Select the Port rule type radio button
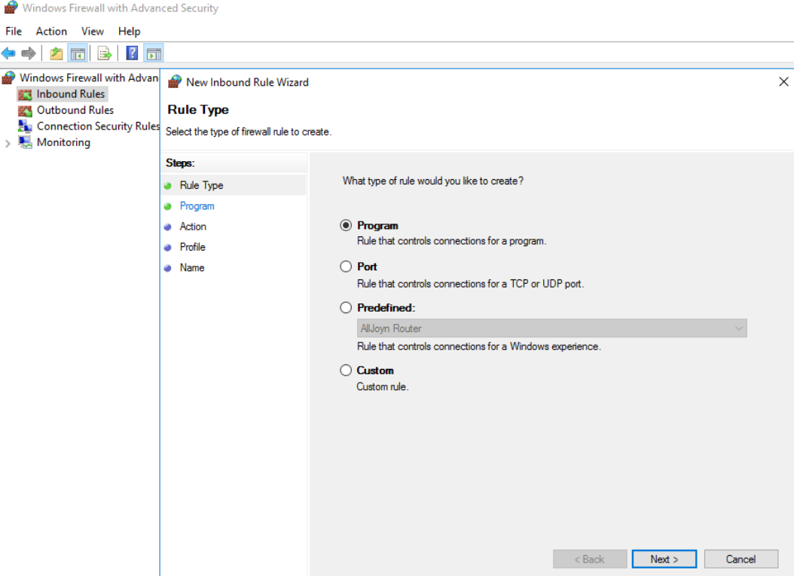The width and height of the screenshot is (794, 576). click(346, 267)
